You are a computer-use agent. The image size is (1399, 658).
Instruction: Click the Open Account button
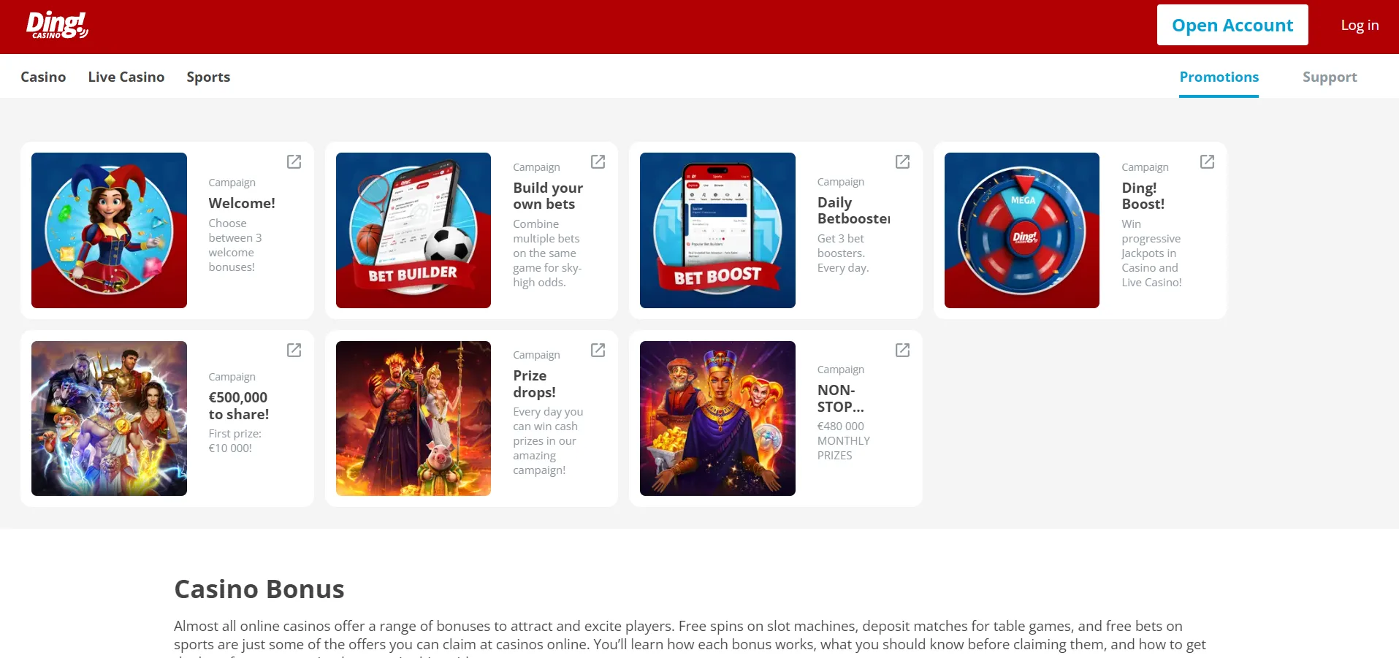1232,25
